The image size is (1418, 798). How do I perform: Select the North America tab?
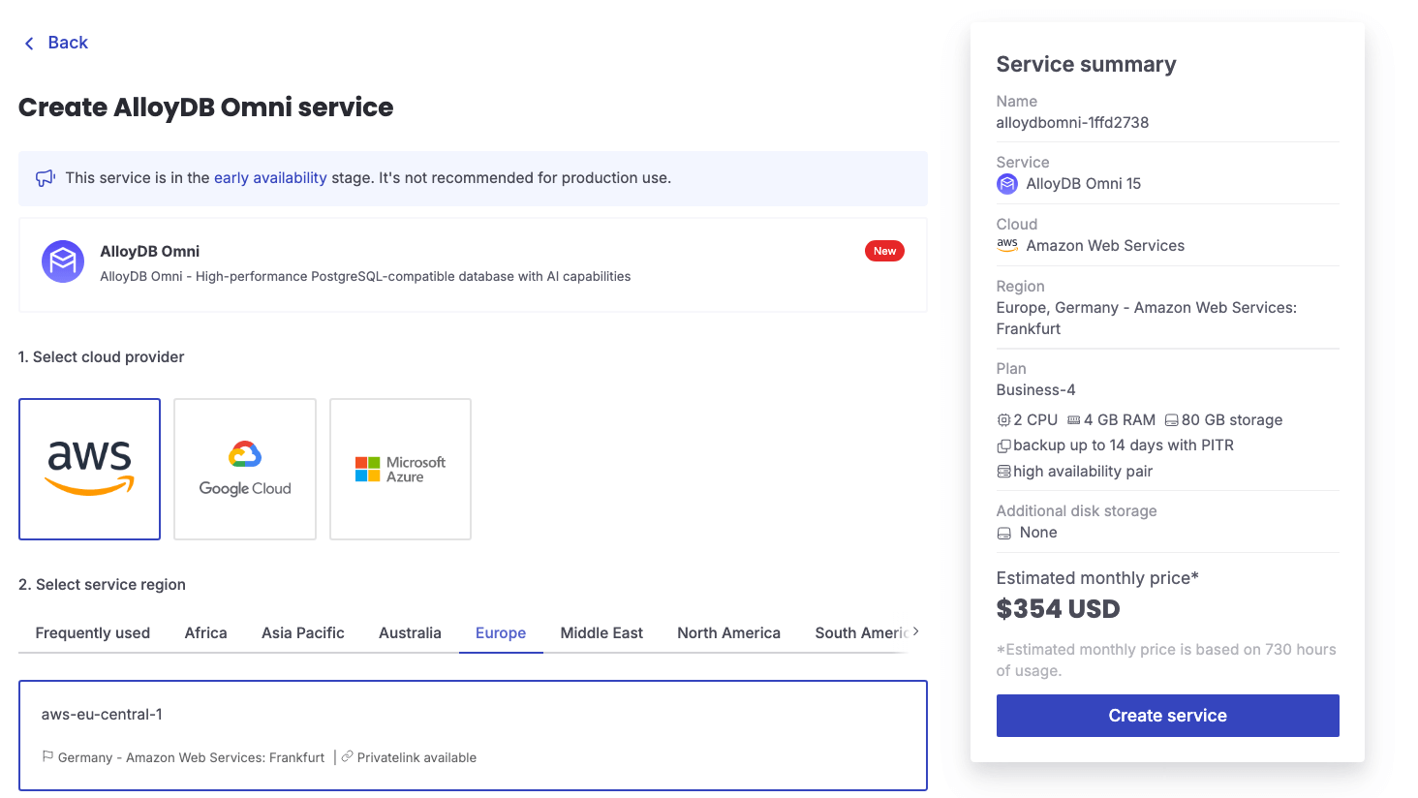click(728, 632)
